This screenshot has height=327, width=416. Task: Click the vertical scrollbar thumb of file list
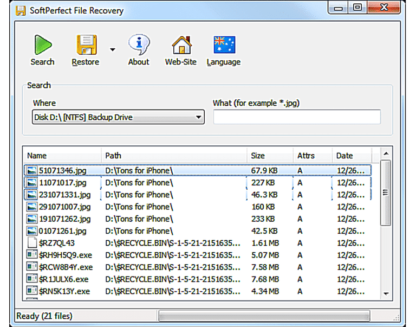pyautogui.click(x=386, y=193)
